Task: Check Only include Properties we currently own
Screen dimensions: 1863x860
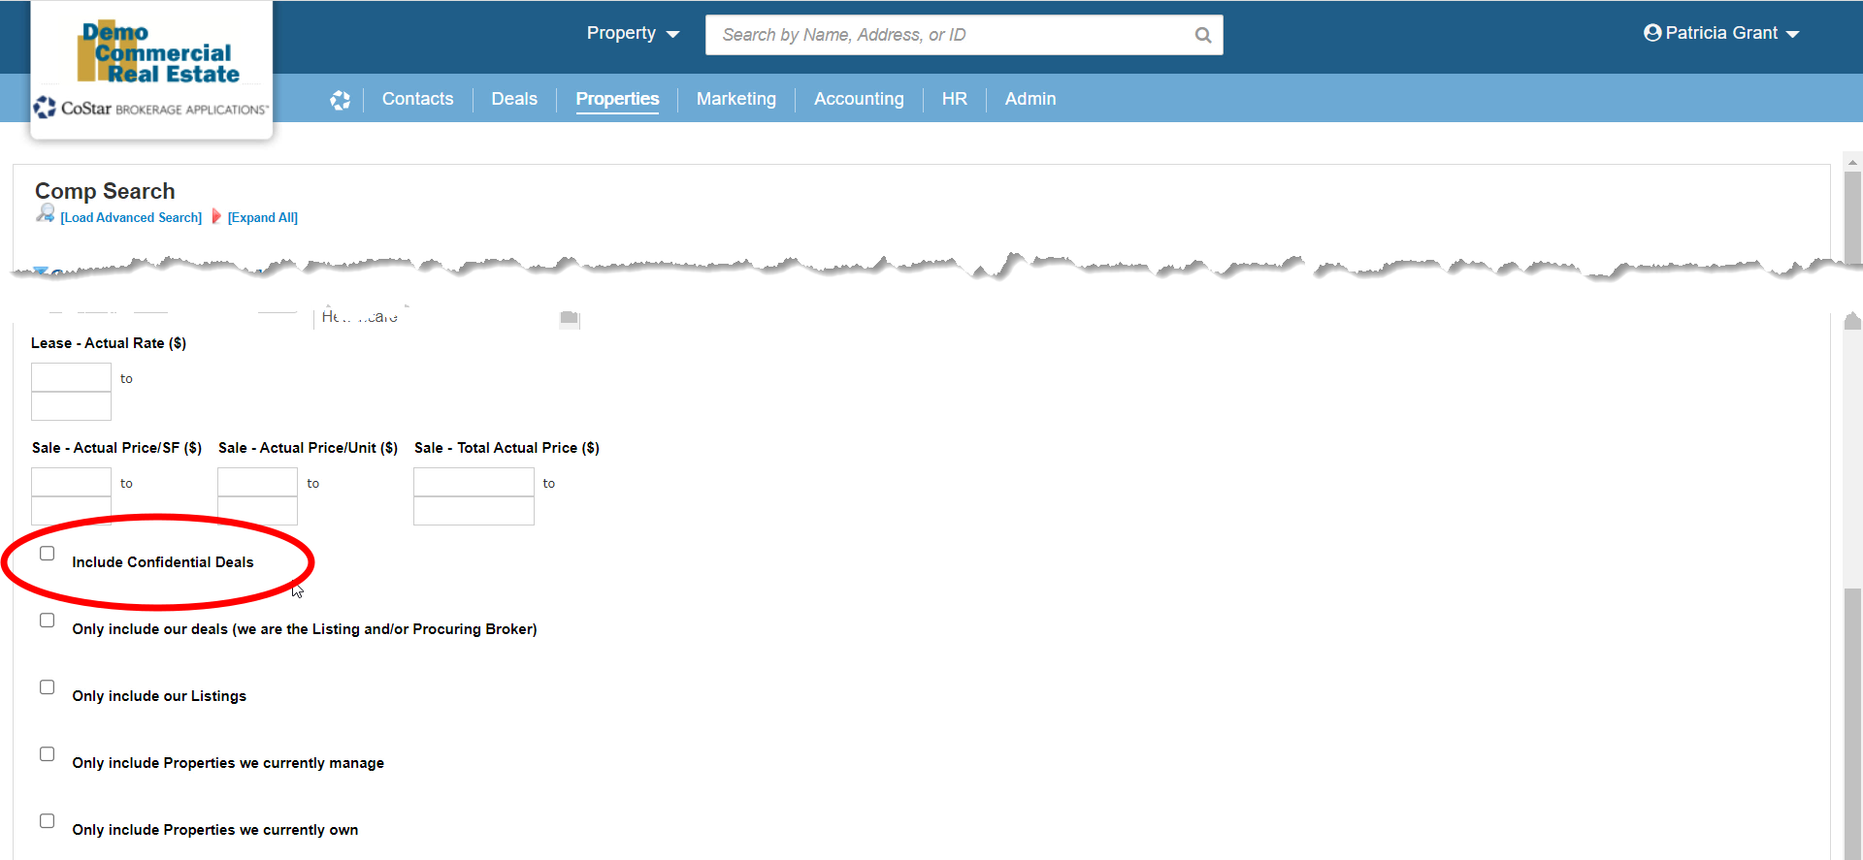Action: (47, 821)
